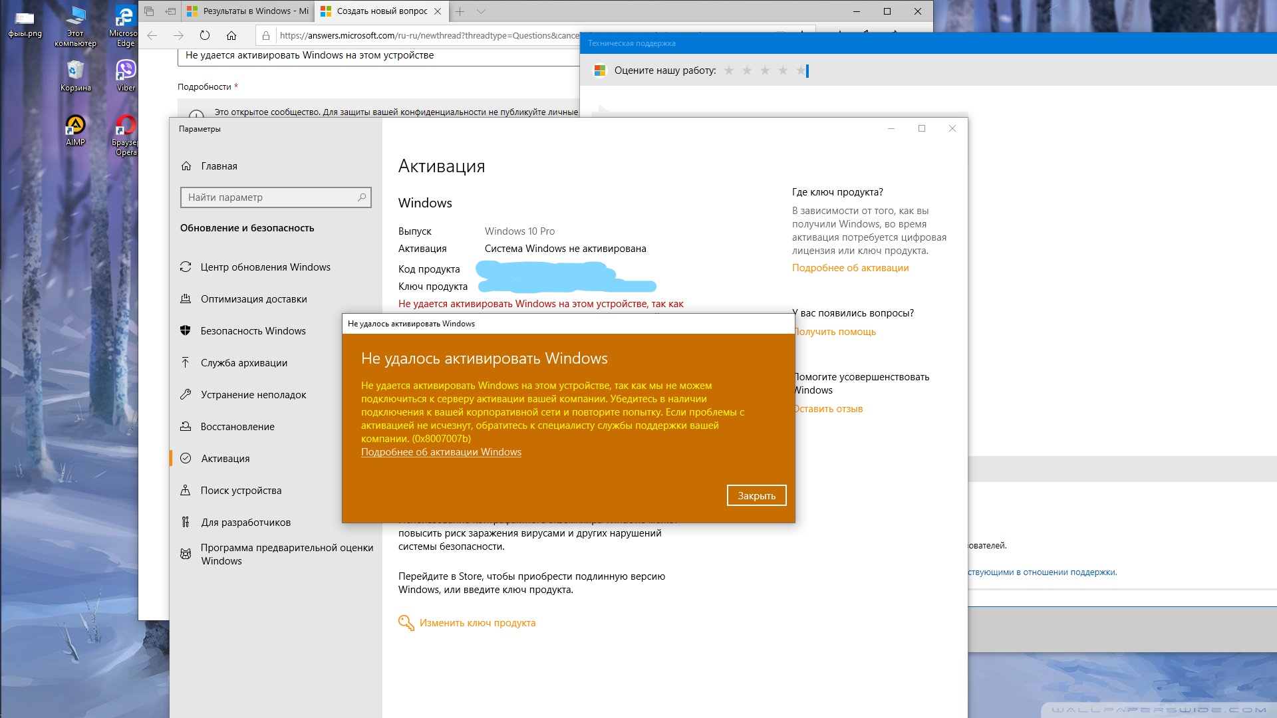Click the Активация checkmark circle icon
The width and height of the screenshot is (1277, 718).
point(186,458)
